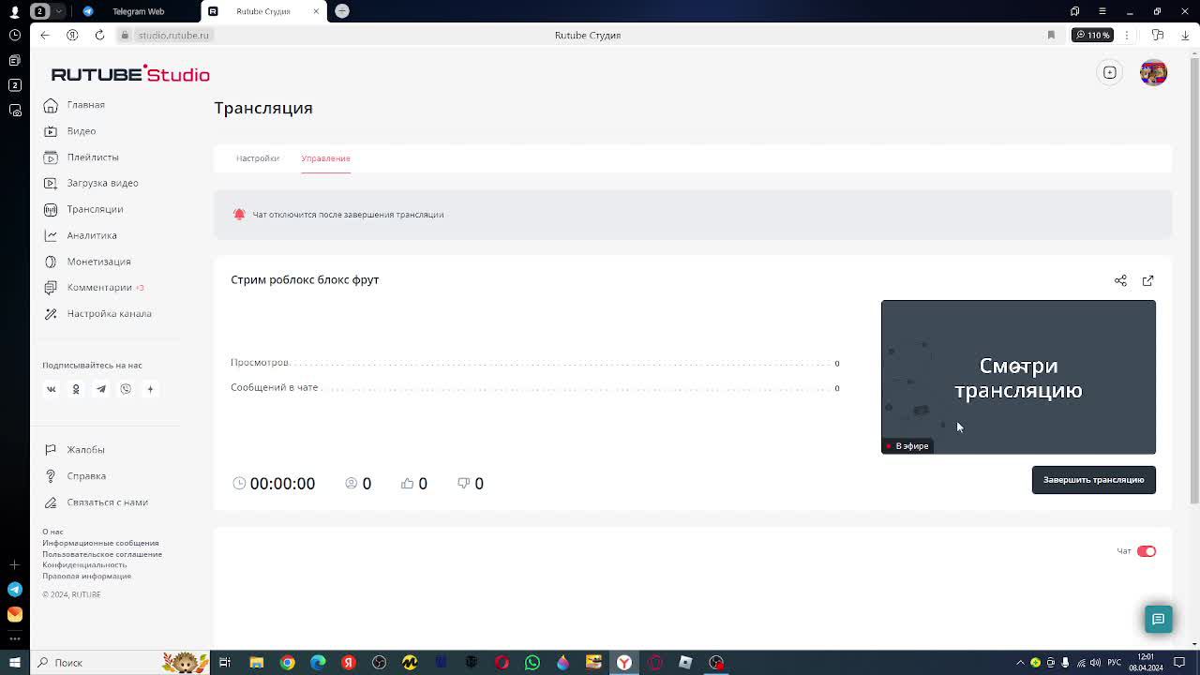The image size is (1200, 675).
Task: Open WhatsApp from the Windows taskbar
Action: coord(532,663)
